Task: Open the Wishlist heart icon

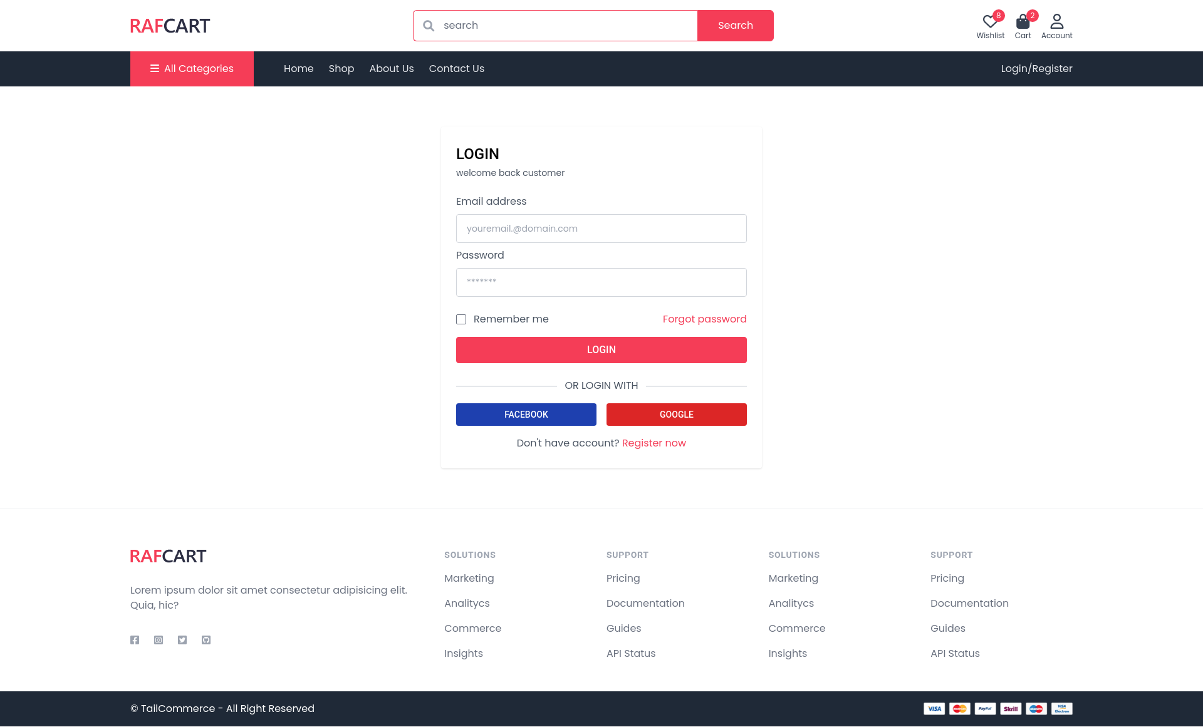Action: tap(990, 23)
